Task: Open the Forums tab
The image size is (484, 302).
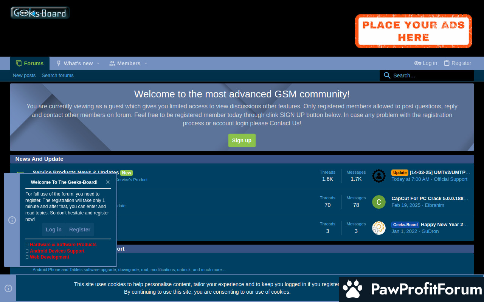Action: tap(30, 63)
